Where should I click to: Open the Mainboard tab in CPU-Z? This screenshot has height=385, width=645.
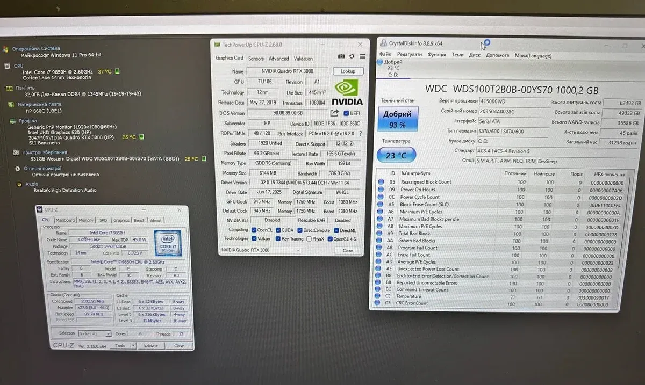click(66, 220)
